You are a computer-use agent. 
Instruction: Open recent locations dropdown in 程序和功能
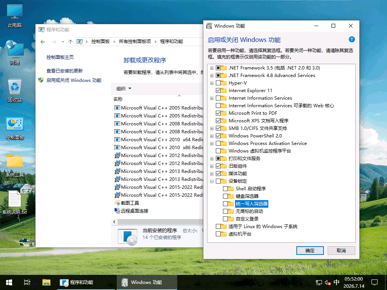tap(63, 42)
